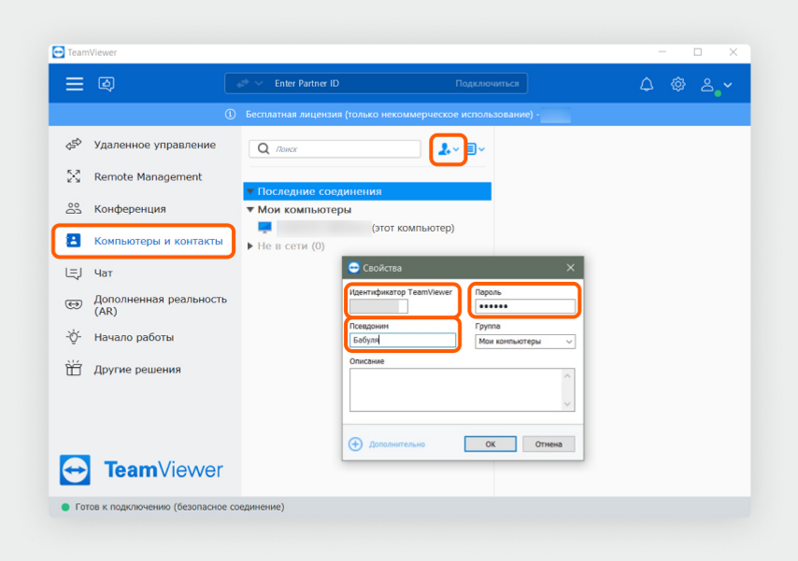Expand Не в сети (0) group
The height and width of the screenshot is (561, 798).
250,246
